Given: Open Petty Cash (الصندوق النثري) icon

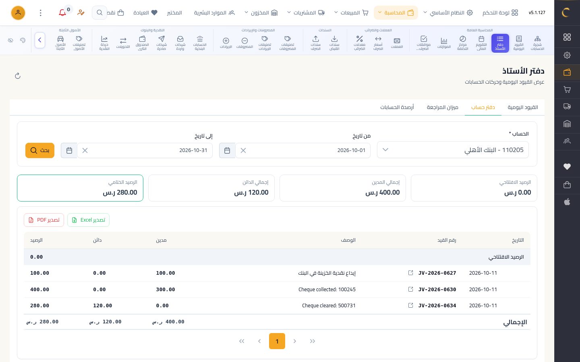Looking at the screenshot, I should pos(142,43).
